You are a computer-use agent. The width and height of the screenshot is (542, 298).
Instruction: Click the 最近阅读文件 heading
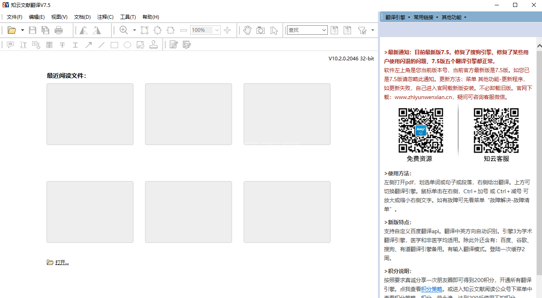coord(66,76)
